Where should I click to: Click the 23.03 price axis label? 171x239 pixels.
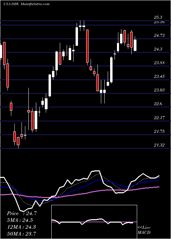(x=159, y=90)
